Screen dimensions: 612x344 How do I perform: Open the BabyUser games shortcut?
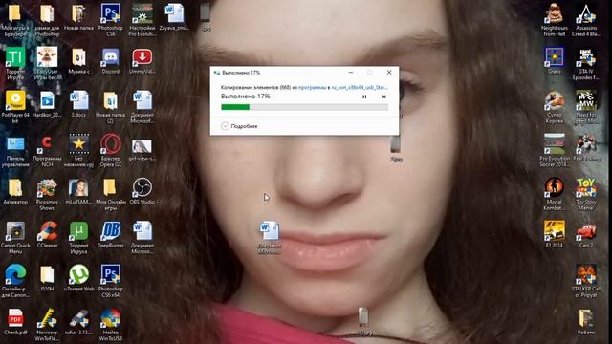(47, 64)
